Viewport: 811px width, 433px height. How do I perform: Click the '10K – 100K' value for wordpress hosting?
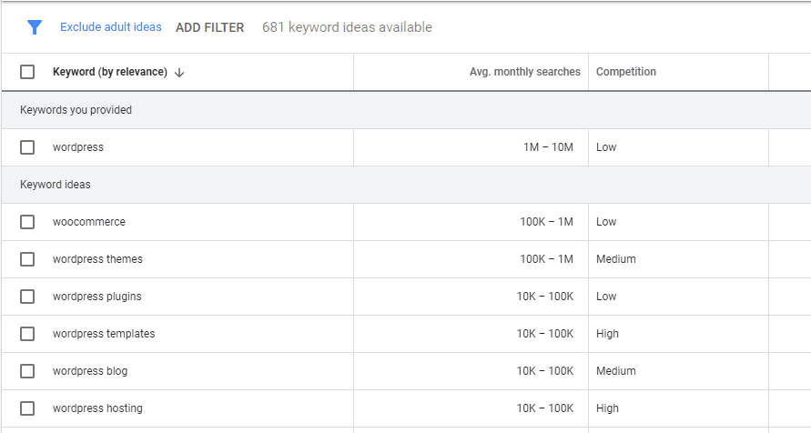coord(545,408)
